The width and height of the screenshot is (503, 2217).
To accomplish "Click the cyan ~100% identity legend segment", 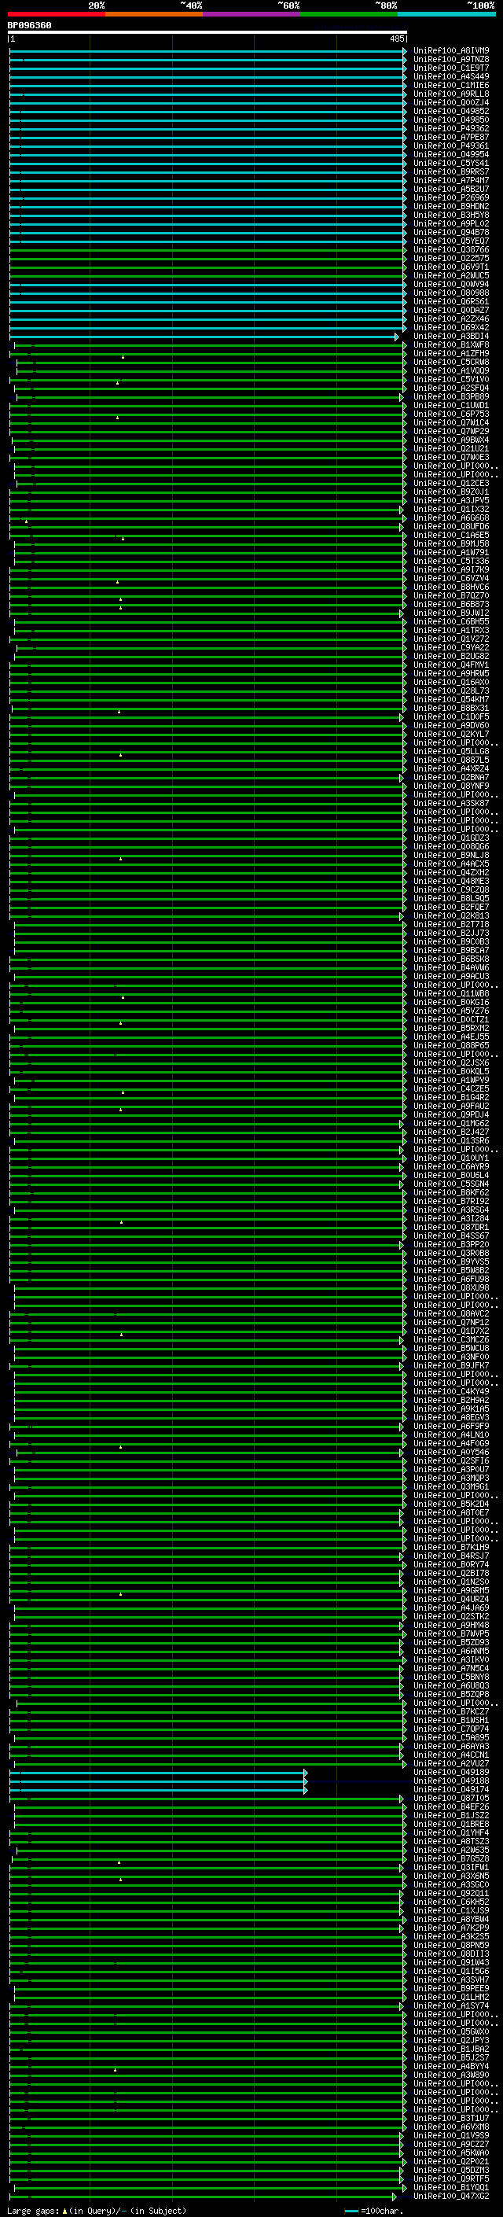I will (447, 14).
